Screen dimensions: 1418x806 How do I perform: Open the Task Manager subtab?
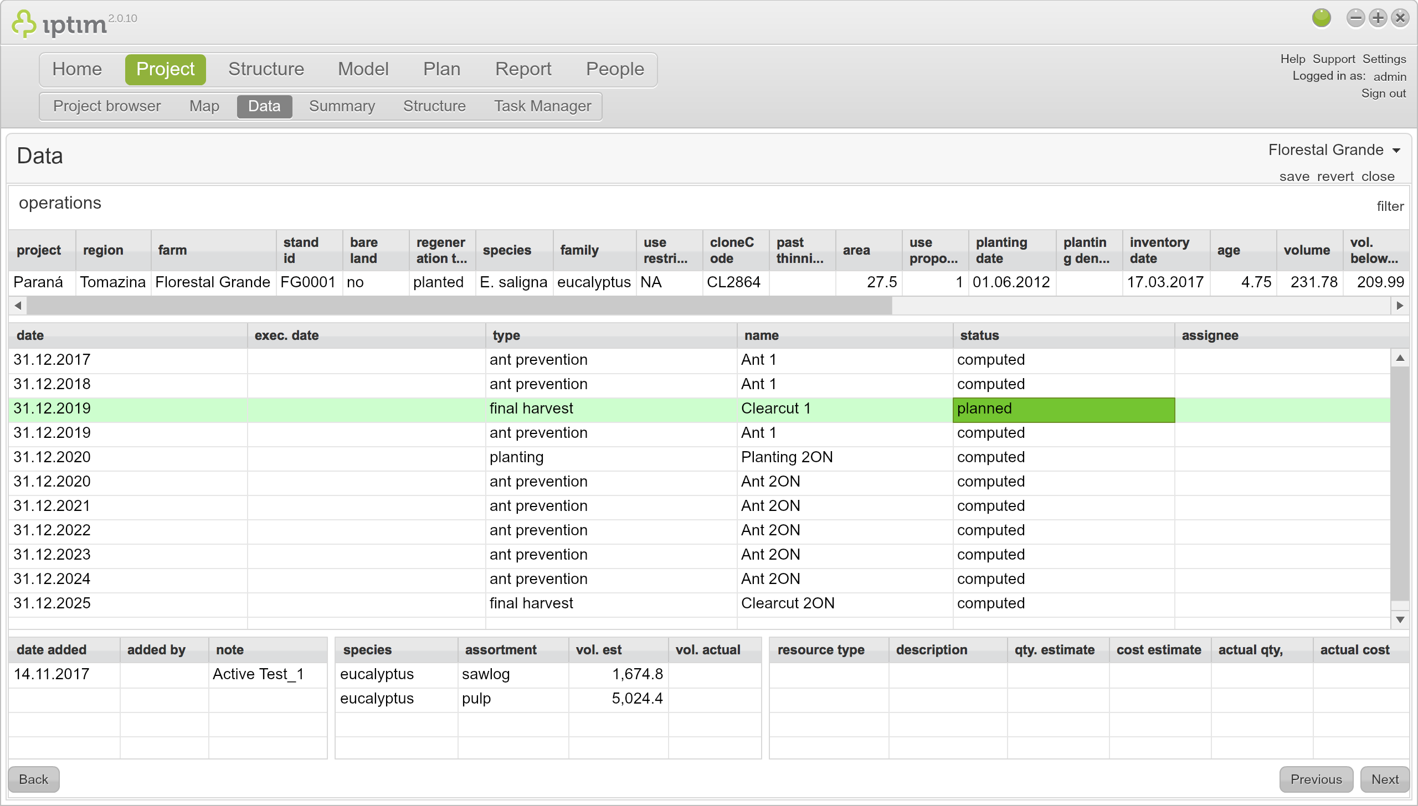coord(542,106)
